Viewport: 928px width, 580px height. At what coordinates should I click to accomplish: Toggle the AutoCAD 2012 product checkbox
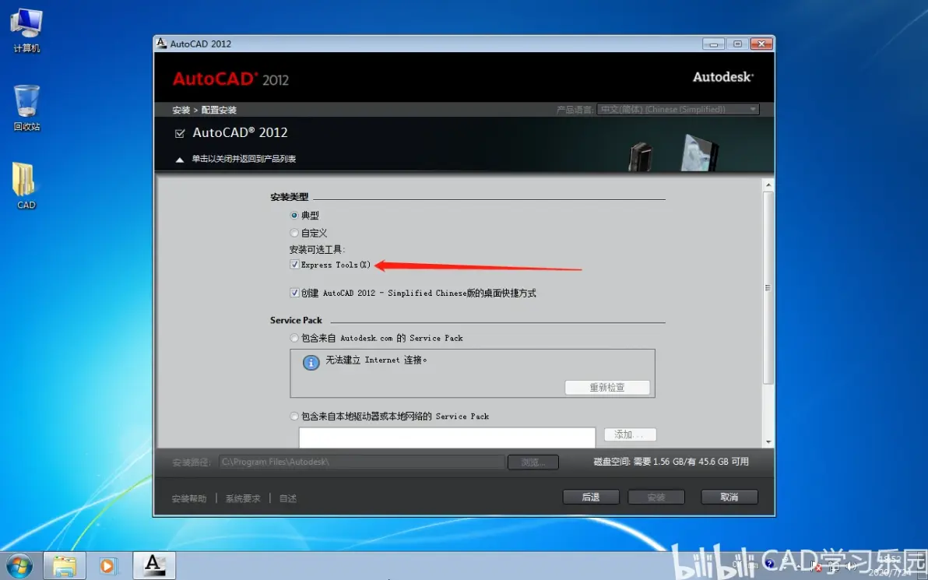(x=180, y=133)
